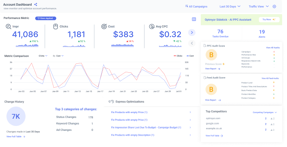Open the 76 Tasks Overdue counter
The height and width of the screenshot is (147, 287).
pyautogui.click(x=220, y=34)
